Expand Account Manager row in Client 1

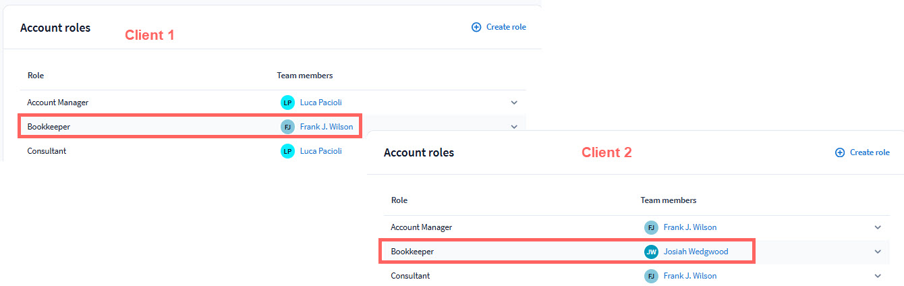(x=514, y=103)
